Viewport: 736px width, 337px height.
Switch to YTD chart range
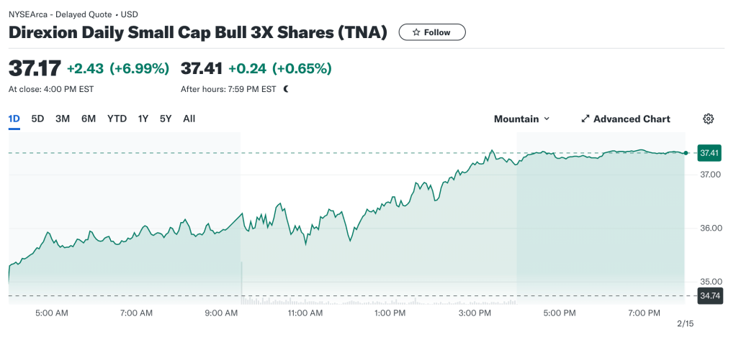117,119
